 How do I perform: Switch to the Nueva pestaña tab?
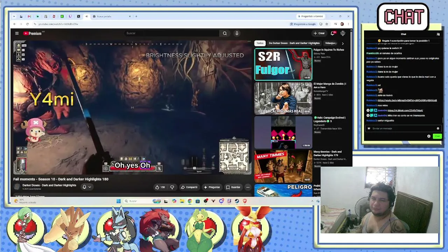(112, 16)
